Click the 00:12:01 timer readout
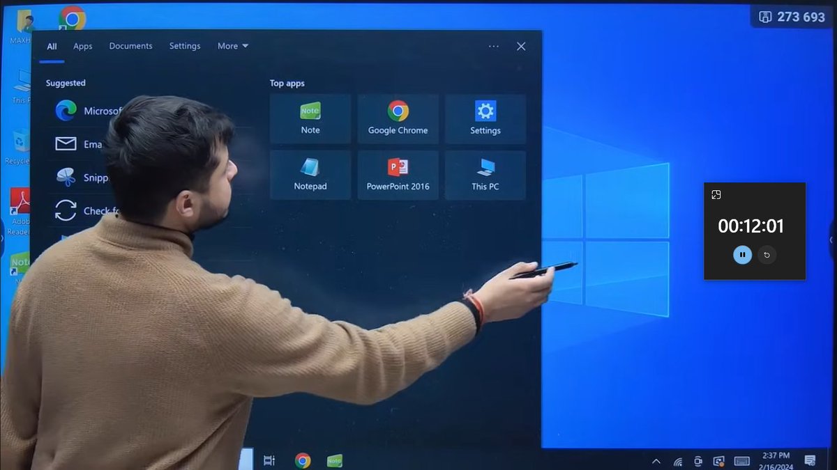 tap(751, 226)
